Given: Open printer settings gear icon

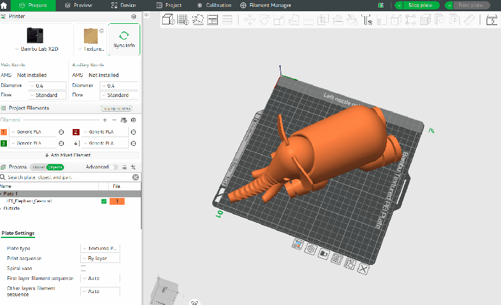Looking at the screenshot, I should [x=134, y=17].
